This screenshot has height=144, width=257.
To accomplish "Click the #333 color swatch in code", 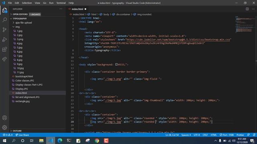I will point(116,64).
